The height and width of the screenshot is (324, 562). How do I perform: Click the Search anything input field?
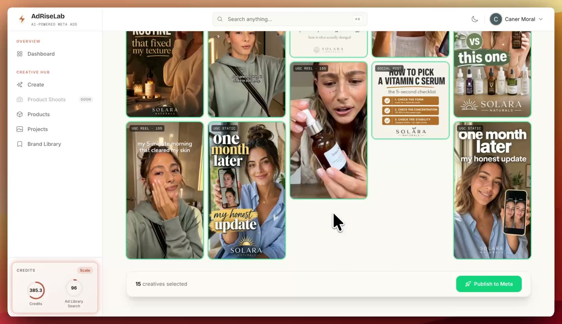tap(290, 19)
